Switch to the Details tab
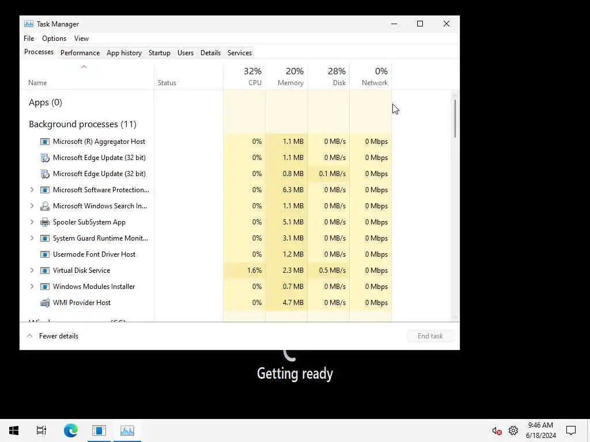This screenshot has width=590, height=442. pos(210,53)
